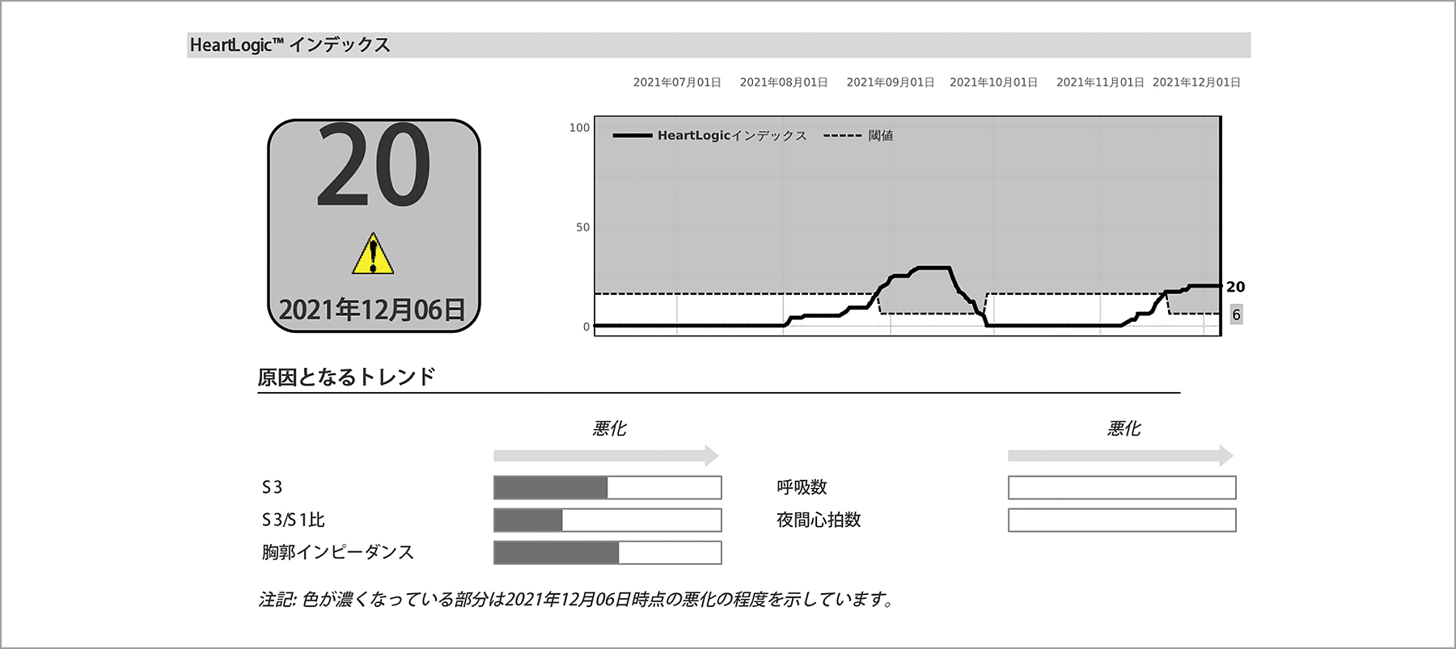Click the 胸郭インピーダンス trend bar
1456x649 pixels.
point(607,553)
